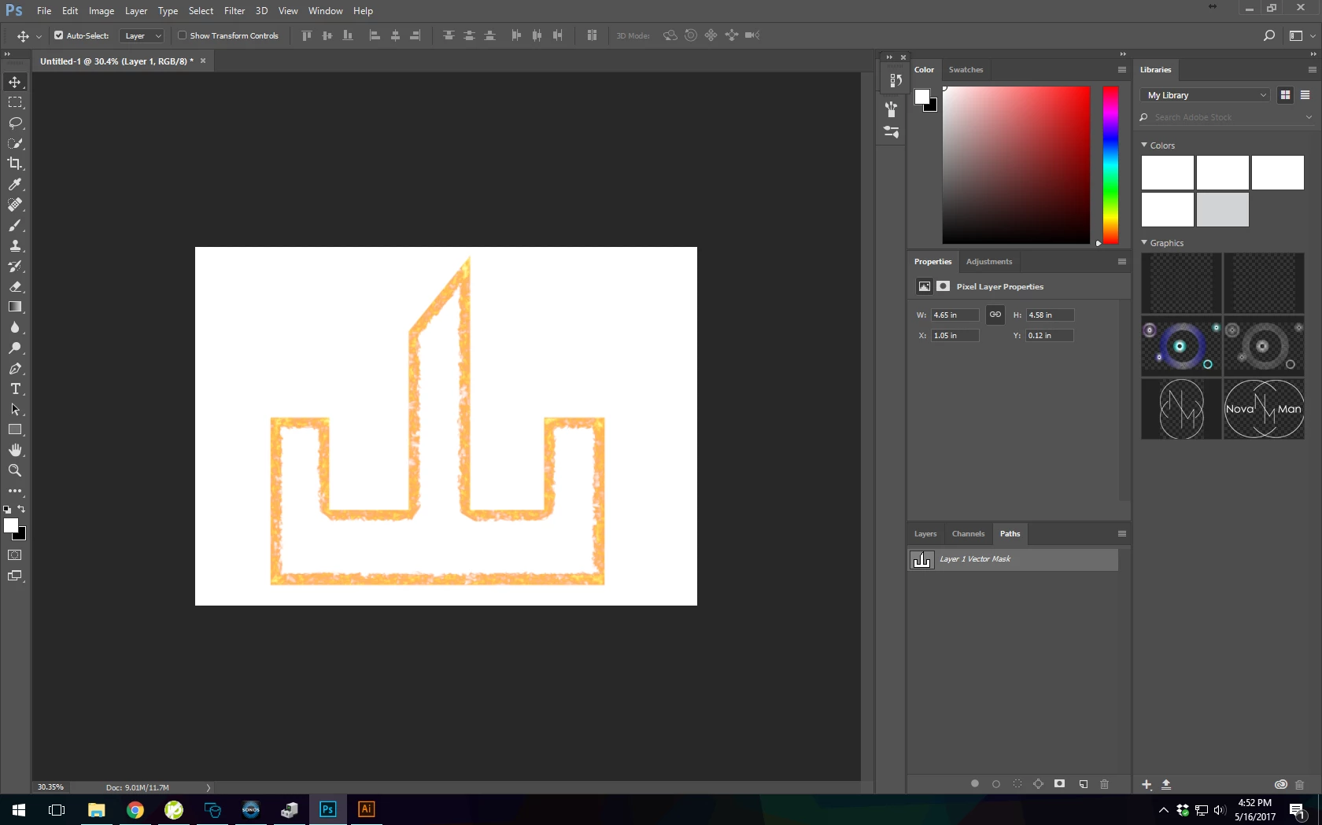Add content to library plus button

tap(1147, 784)
